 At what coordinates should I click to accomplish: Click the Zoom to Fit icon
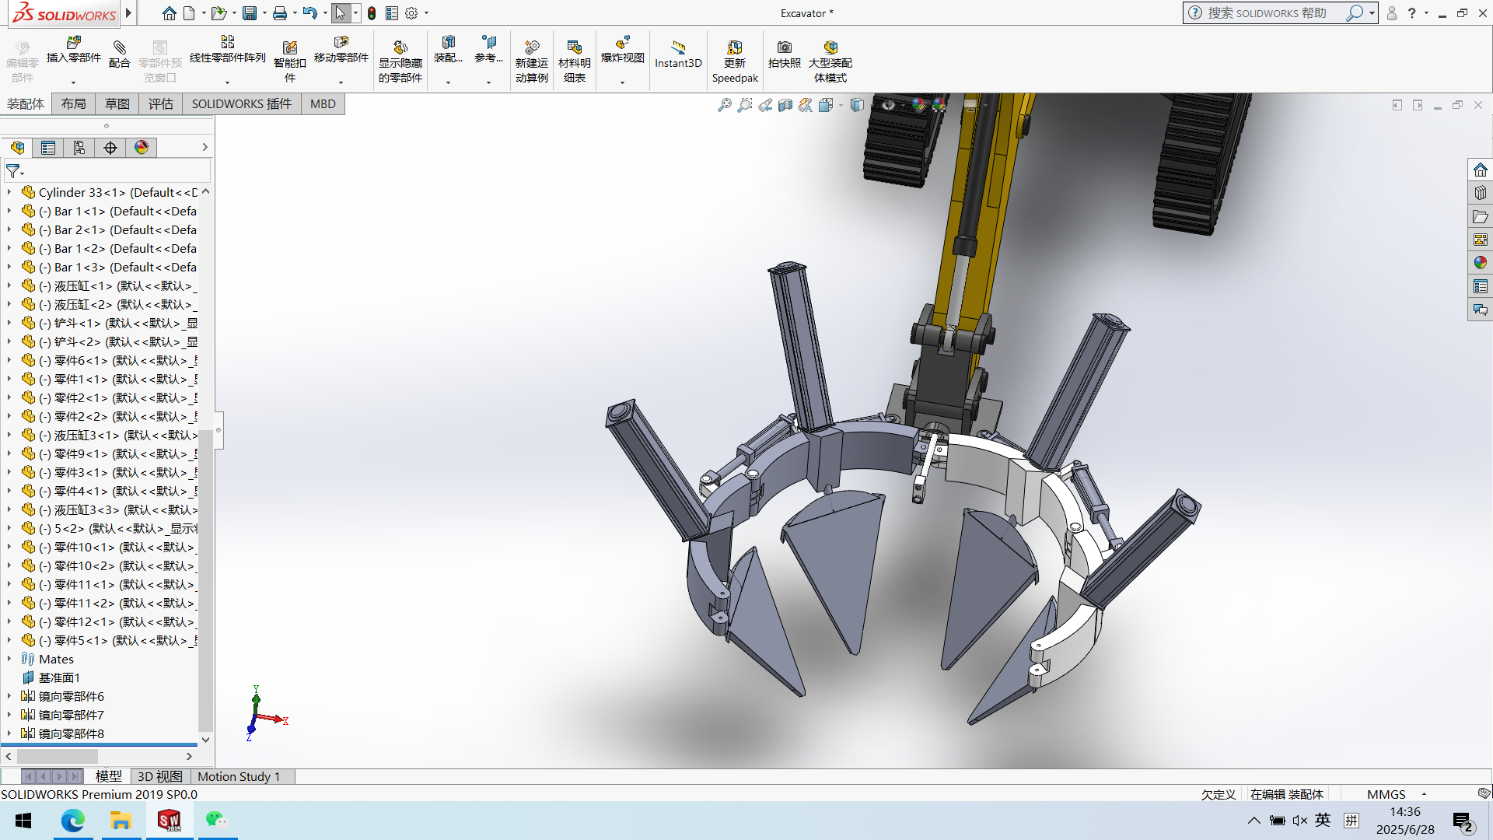coord(725,105)
